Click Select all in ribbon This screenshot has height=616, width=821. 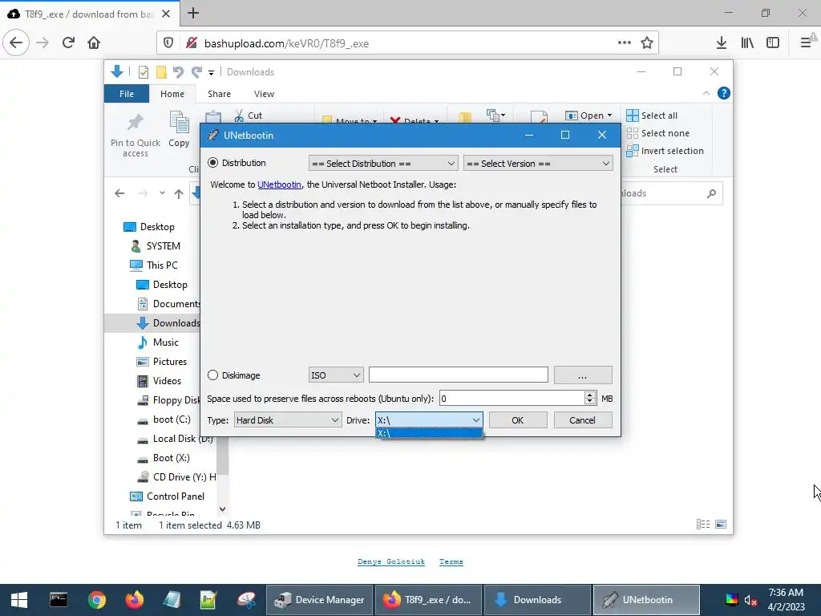pos(652,115)
